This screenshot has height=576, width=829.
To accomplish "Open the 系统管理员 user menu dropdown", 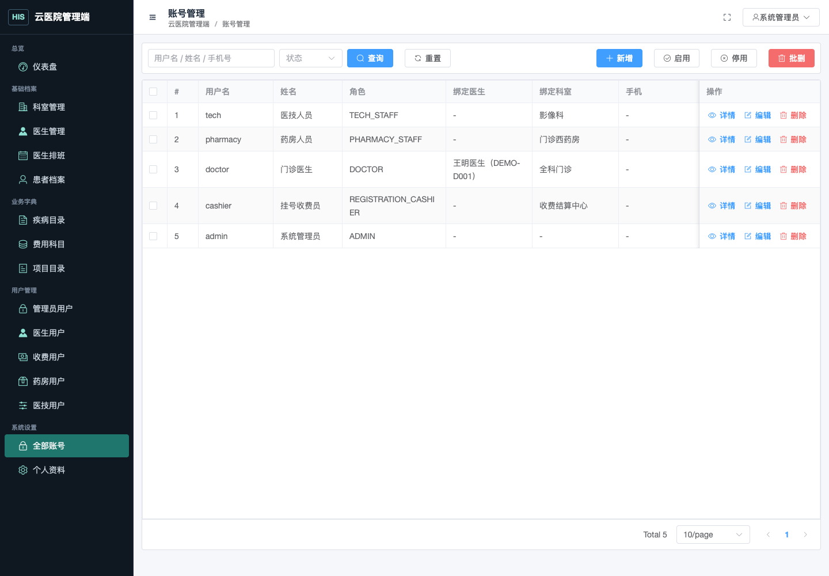I will pos(781,17).
